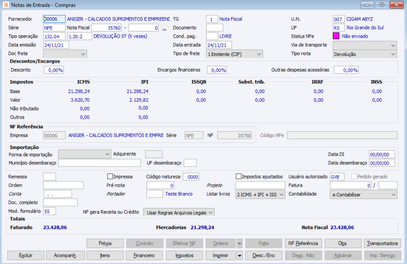Click the Projeto field
The image size is (407, 264).
tap(260, 185)
